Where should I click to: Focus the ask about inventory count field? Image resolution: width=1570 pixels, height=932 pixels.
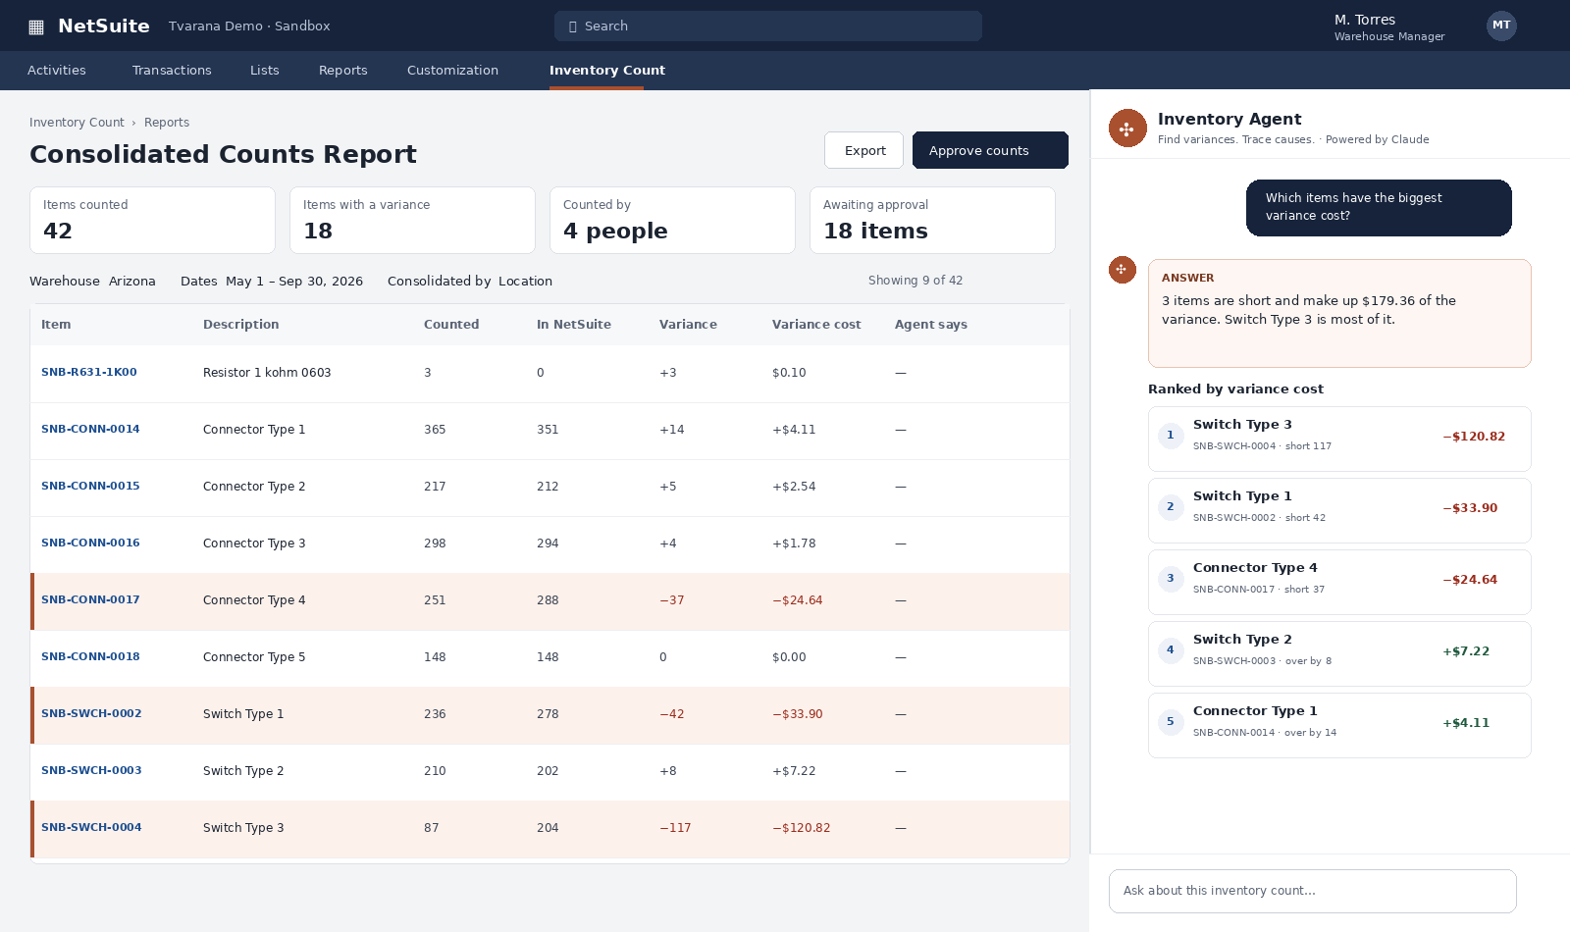pyautogui.click(x=1313, y=891)
